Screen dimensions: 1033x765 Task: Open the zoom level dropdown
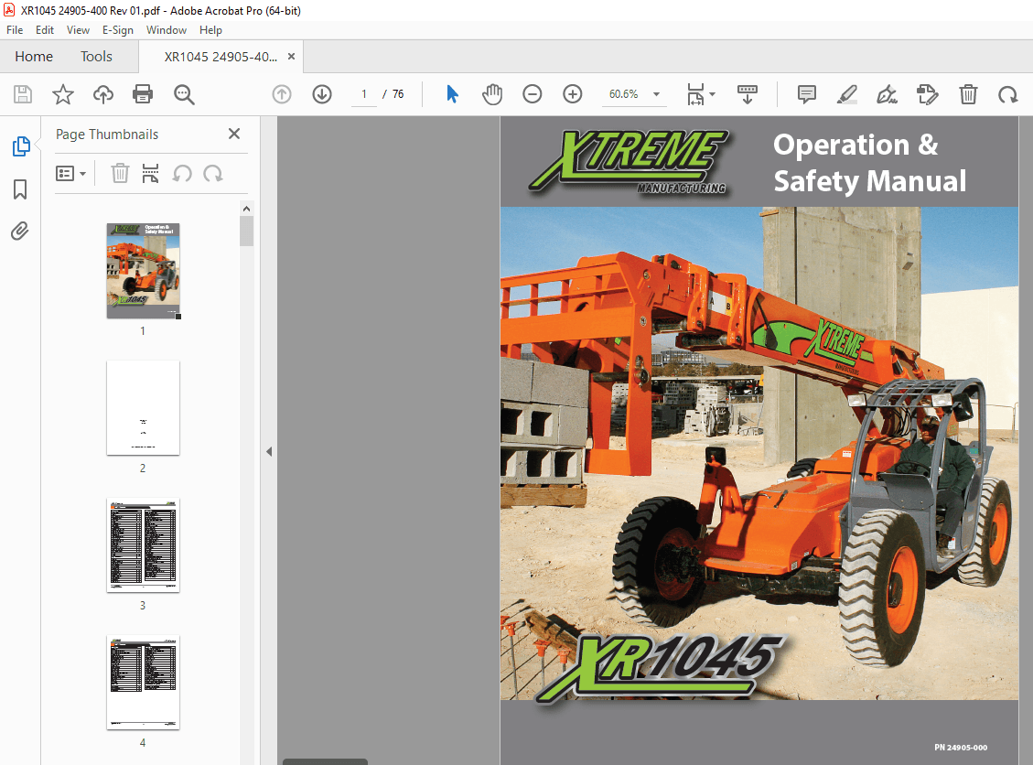(x=655, y=94)
